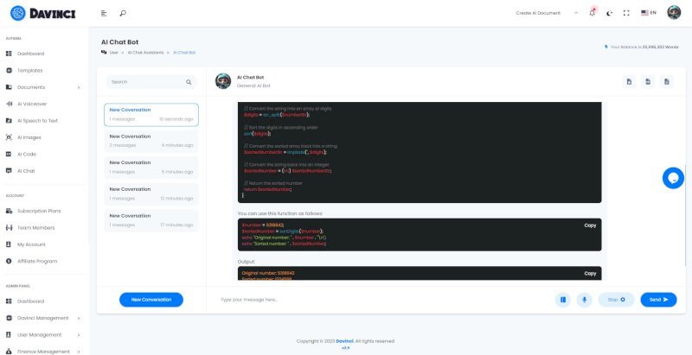This screenshot has height=355, width=692.
Task: Click the Stop generation button
Action: point(616,300)
